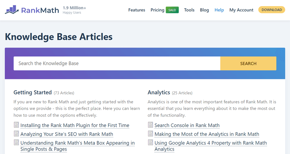Open the Blog menu item
The height and width of the screenshot is (154, 290).
point(204,10)
